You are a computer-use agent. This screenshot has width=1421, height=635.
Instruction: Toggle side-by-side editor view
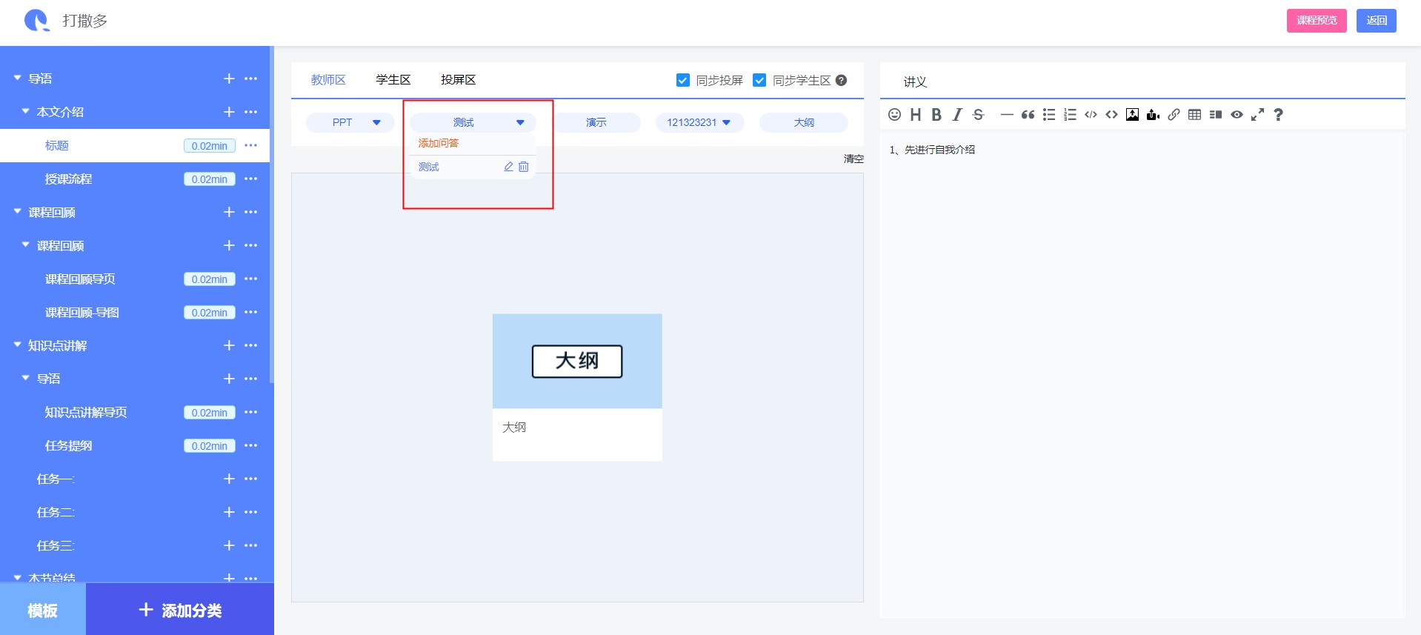(x=1216, y=114)
